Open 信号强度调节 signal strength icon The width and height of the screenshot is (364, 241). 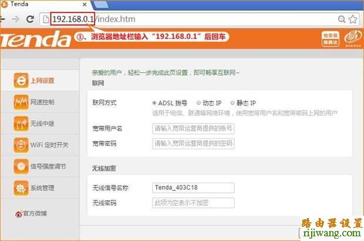[x=21, y=166]
